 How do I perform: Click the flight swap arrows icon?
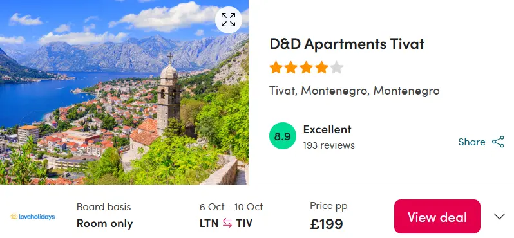pyautogui.click(x=227, y=224)
